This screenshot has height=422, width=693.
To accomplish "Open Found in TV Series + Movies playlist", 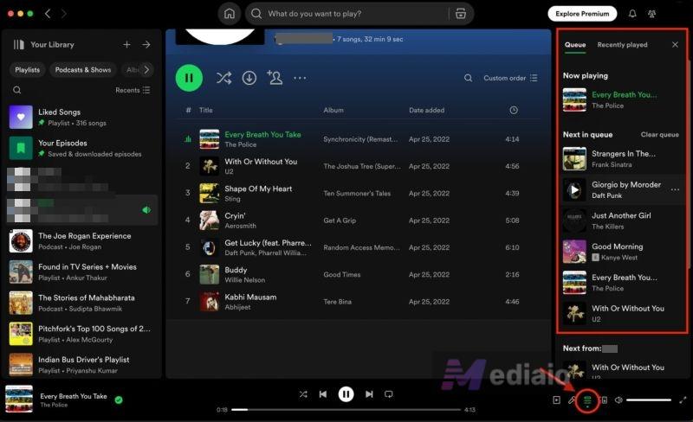I will pos(82,272).
